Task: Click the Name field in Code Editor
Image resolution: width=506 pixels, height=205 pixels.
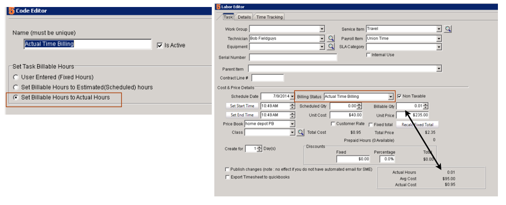Action: click(x=87, y=44)
